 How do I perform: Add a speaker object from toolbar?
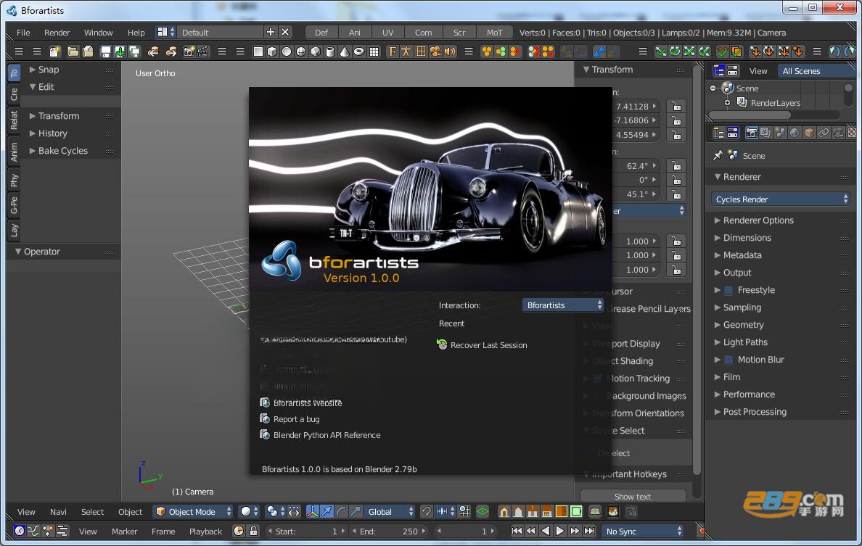pos(450,51)
